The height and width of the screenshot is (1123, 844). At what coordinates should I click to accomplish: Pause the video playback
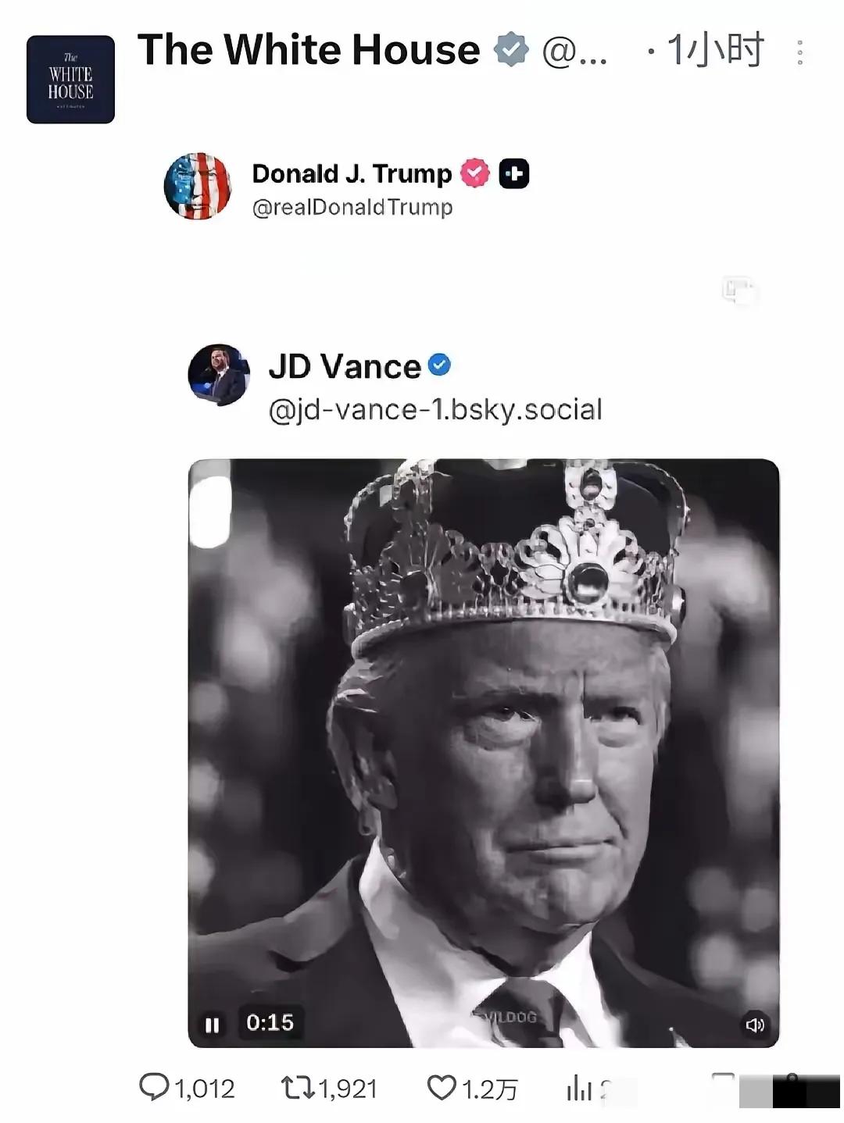(x=212, y=1024)
